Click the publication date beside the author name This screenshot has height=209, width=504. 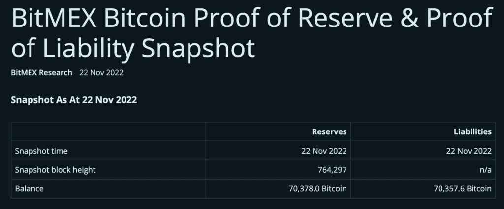(101, 73)
